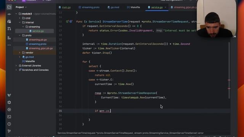Collapse the internal folder
The image size is (244, 137).
tap(19, 22)
